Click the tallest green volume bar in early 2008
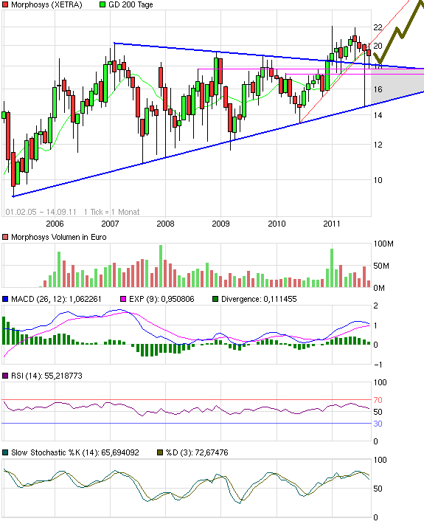Image resolution: width=424 pixels, height=524 pixels. (161, 266)
